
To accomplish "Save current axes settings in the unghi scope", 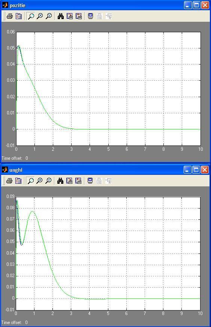I will [69, 181].
